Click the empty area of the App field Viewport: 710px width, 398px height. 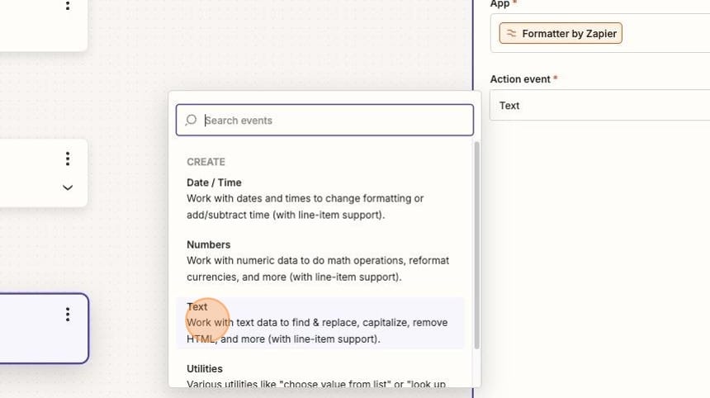[665, 34]
